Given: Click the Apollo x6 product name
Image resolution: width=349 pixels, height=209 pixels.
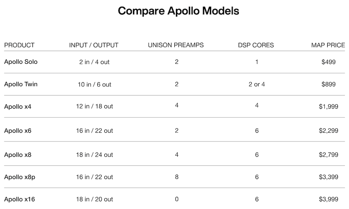Looking at the screenshot, I should (x=17, y=131).
